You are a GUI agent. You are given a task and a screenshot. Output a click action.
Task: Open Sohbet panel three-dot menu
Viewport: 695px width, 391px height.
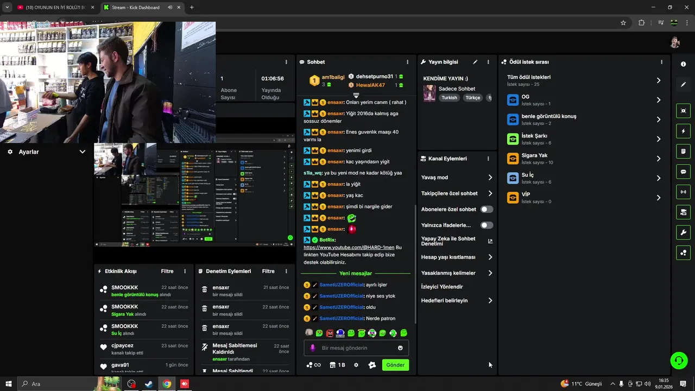tap(408, 62)
